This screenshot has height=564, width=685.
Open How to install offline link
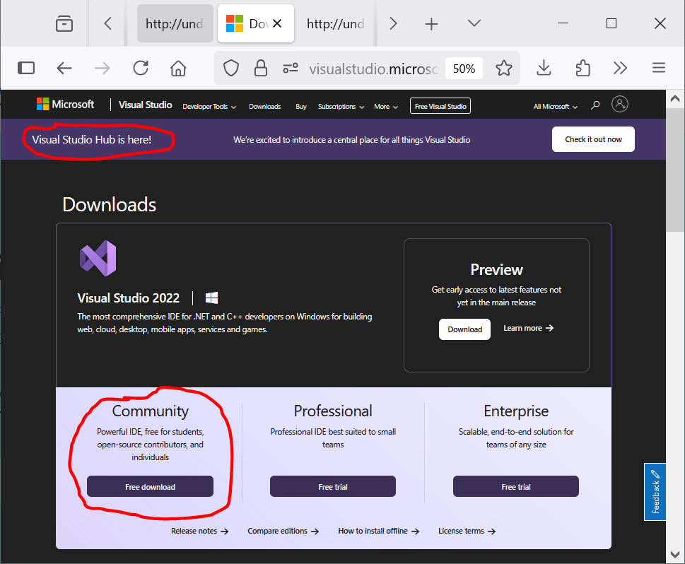[x=378, y=531]
